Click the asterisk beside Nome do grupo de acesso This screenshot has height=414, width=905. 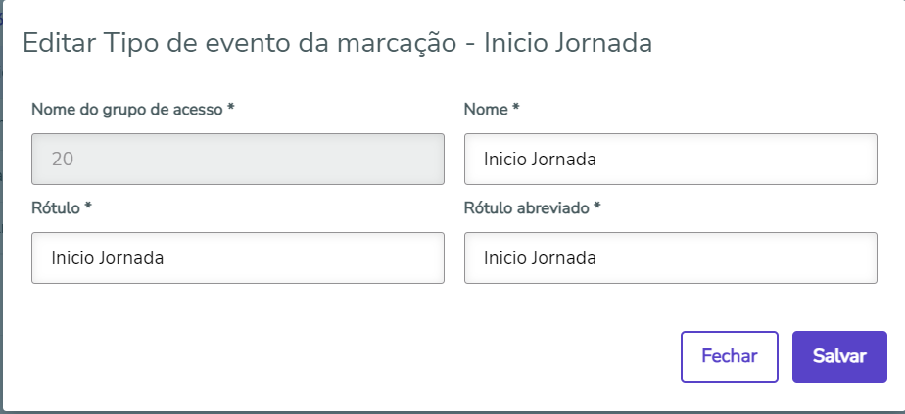[x=231, y=109]
